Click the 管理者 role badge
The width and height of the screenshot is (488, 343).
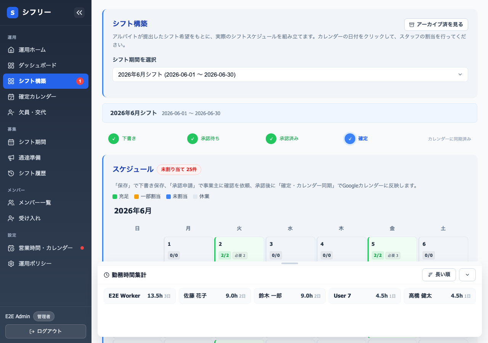click(x=44, y=316)
